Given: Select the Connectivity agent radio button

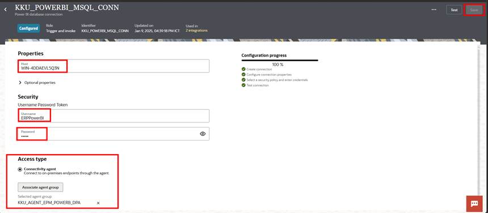Looking at the screenshot, I should pos(20,169).
